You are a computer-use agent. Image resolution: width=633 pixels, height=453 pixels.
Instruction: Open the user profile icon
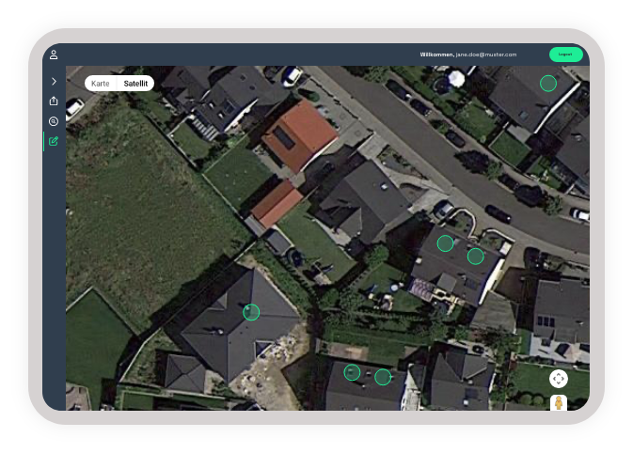(x=54, y=55)
